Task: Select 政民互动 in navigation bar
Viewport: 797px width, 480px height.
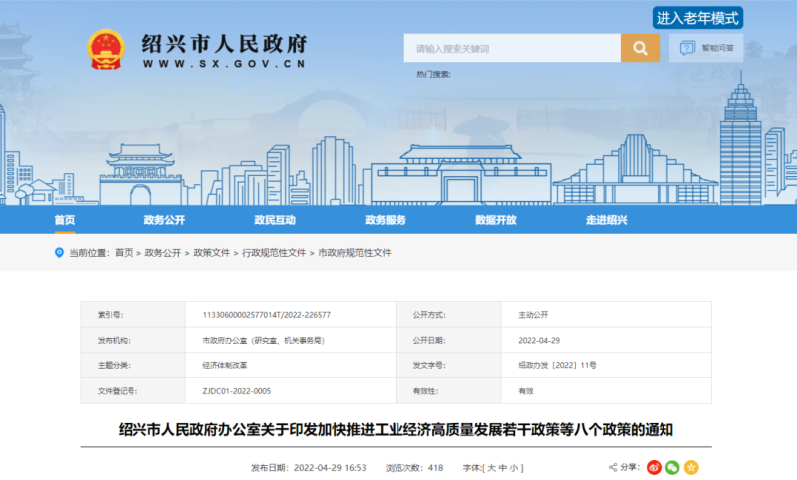Action: point(275,220)
